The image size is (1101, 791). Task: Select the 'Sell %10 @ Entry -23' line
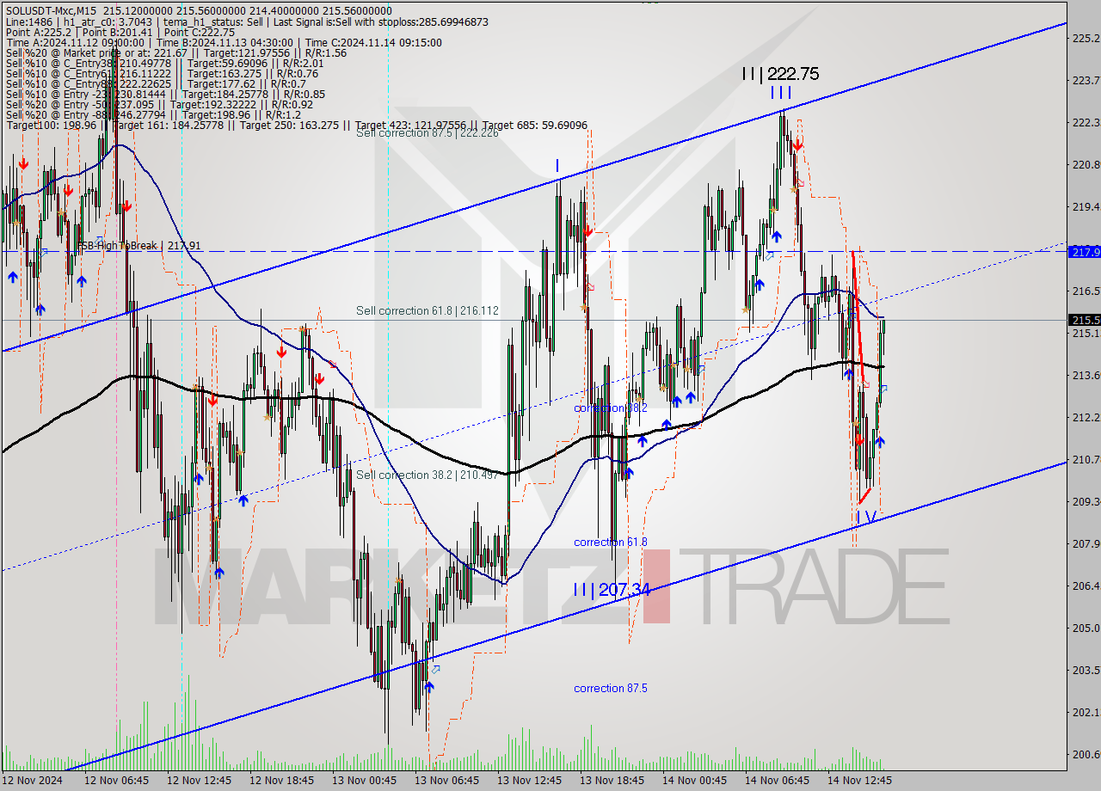(x=164, y=95)
